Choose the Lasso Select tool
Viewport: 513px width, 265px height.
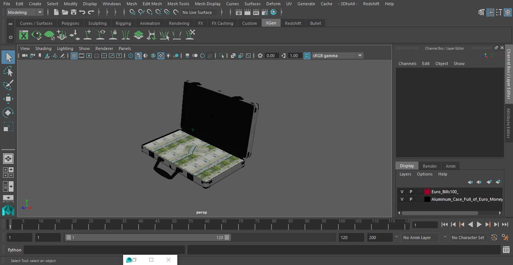coord(8,71)
